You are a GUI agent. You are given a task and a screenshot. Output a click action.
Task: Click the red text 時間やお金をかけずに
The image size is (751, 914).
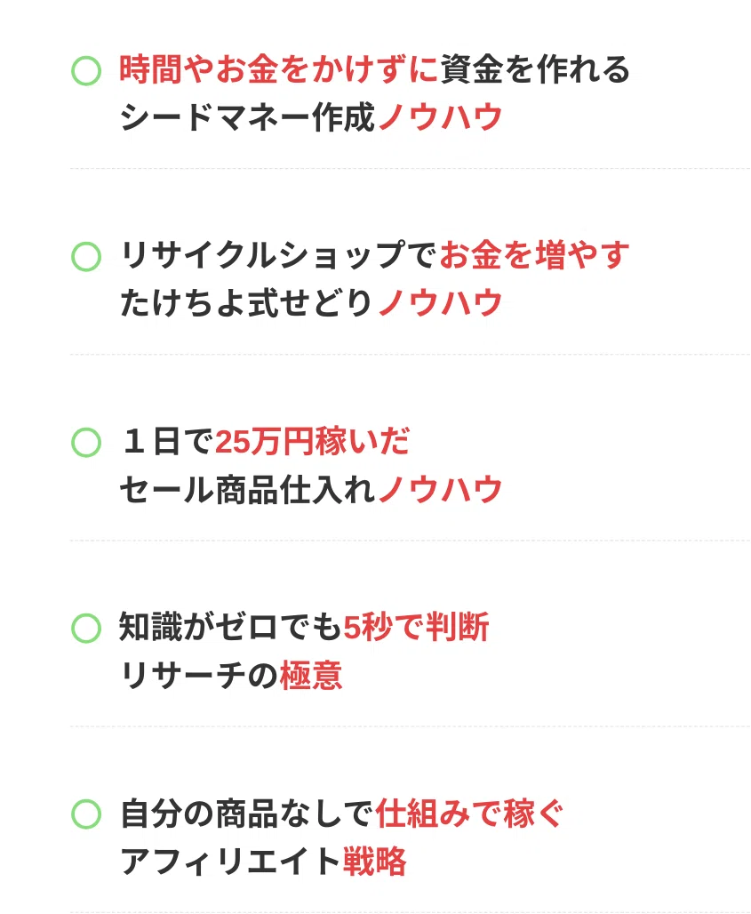click(279, 70)
